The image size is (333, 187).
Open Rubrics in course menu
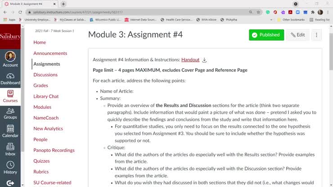(x=41, y=172)
